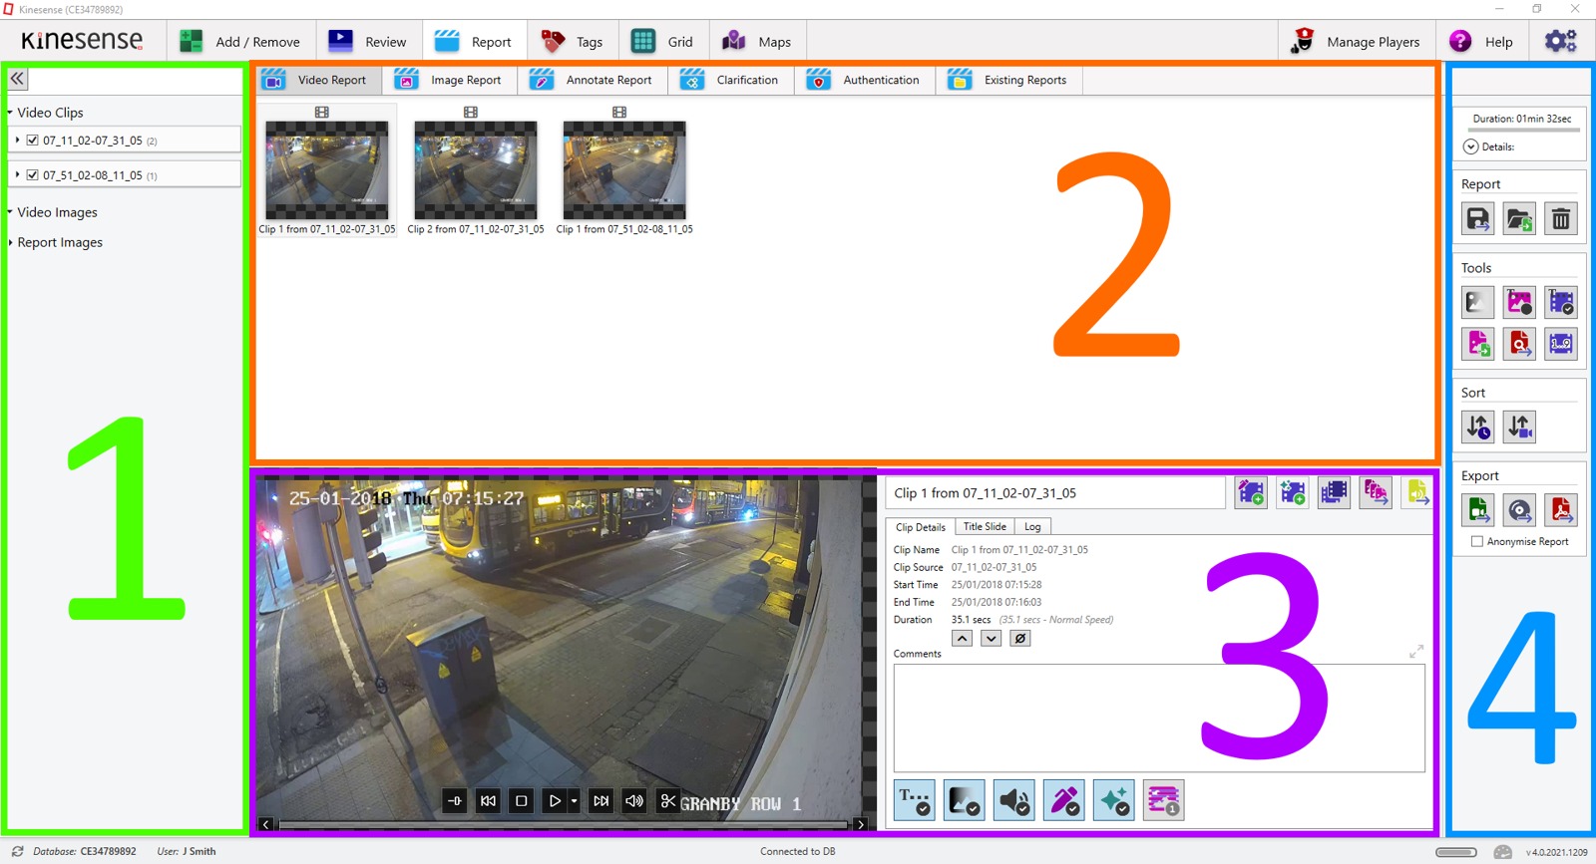This screenshot has height=864, width=1596.
Task: Click the scissors icon on the video player
Action: click(x=668, y=801)
